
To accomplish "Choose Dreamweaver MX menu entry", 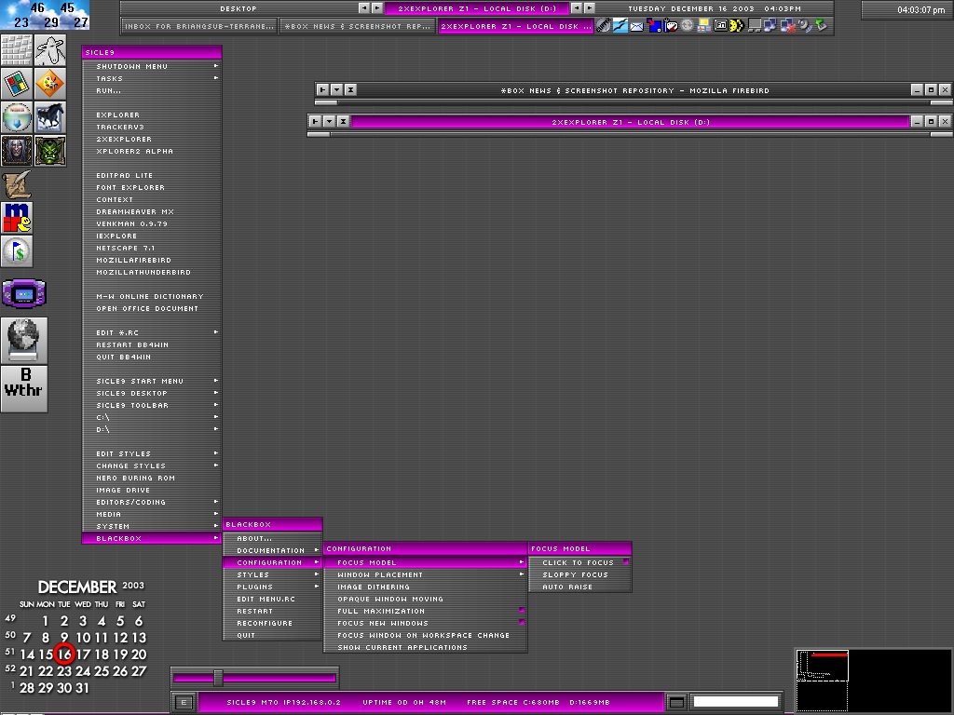I will (x=152, y=211).
